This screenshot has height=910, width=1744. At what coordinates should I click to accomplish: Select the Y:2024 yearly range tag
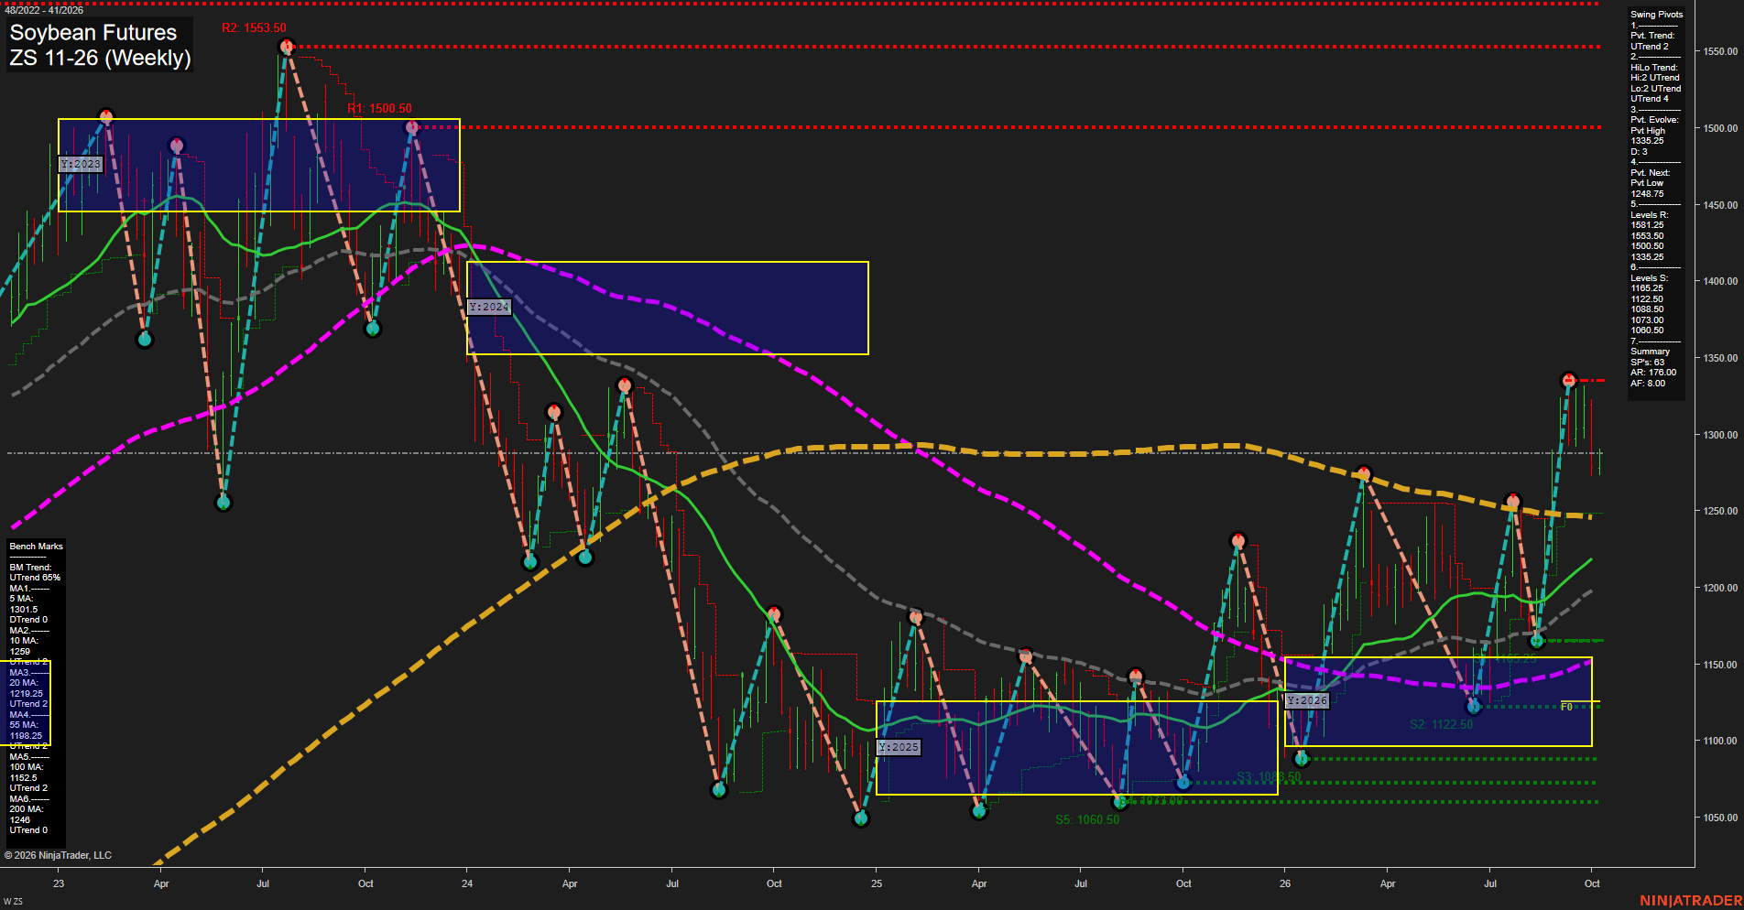click(489, 307)
